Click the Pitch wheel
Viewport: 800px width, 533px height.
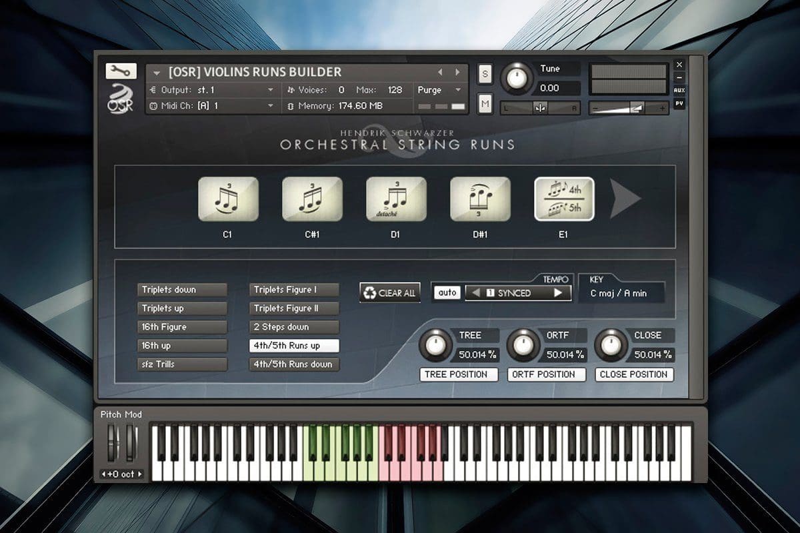(113, 444)
